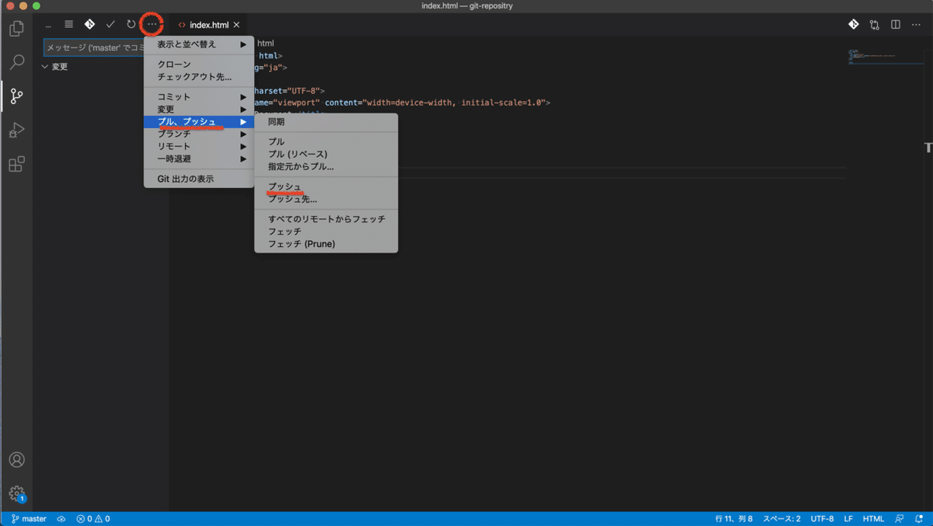Viewport: 933px width, 526px height.
Task: Click the Git icon in editor title bar
Action: [854, 25]
